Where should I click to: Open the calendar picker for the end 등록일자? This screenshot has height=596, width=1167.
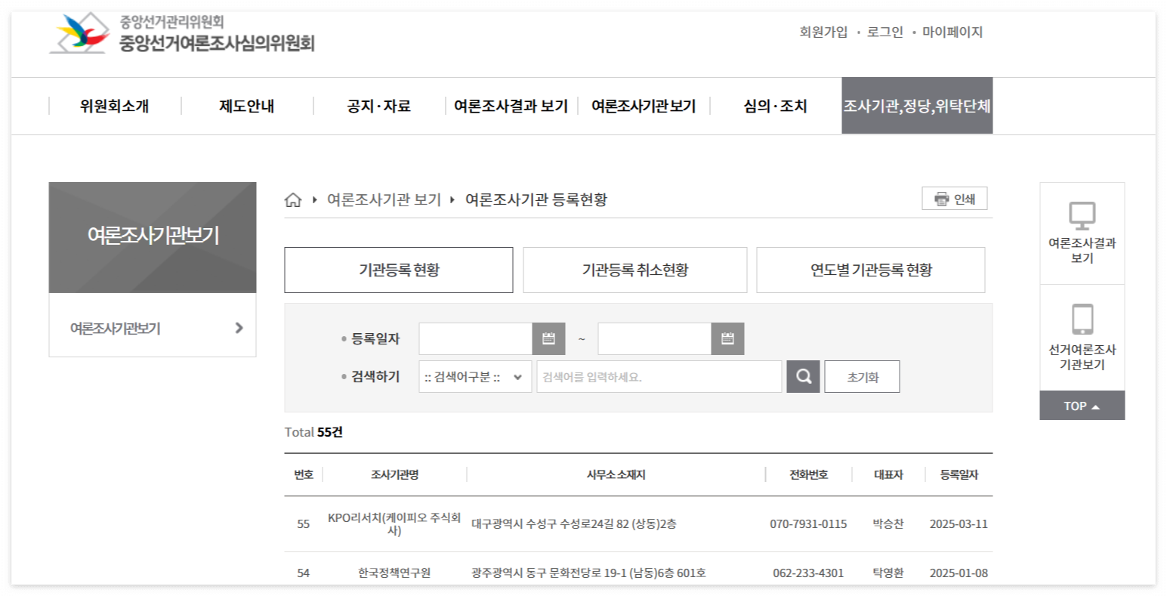(x=727, y=338)
